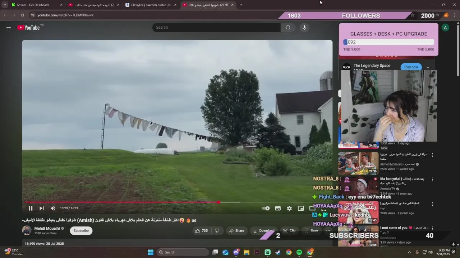Open File Explorer from the taskbar
This screenshot has height=258, width=460.
(x=247, y=252)
